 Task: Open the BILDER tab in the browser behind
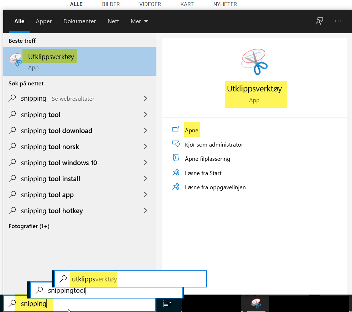click(111, 4)
